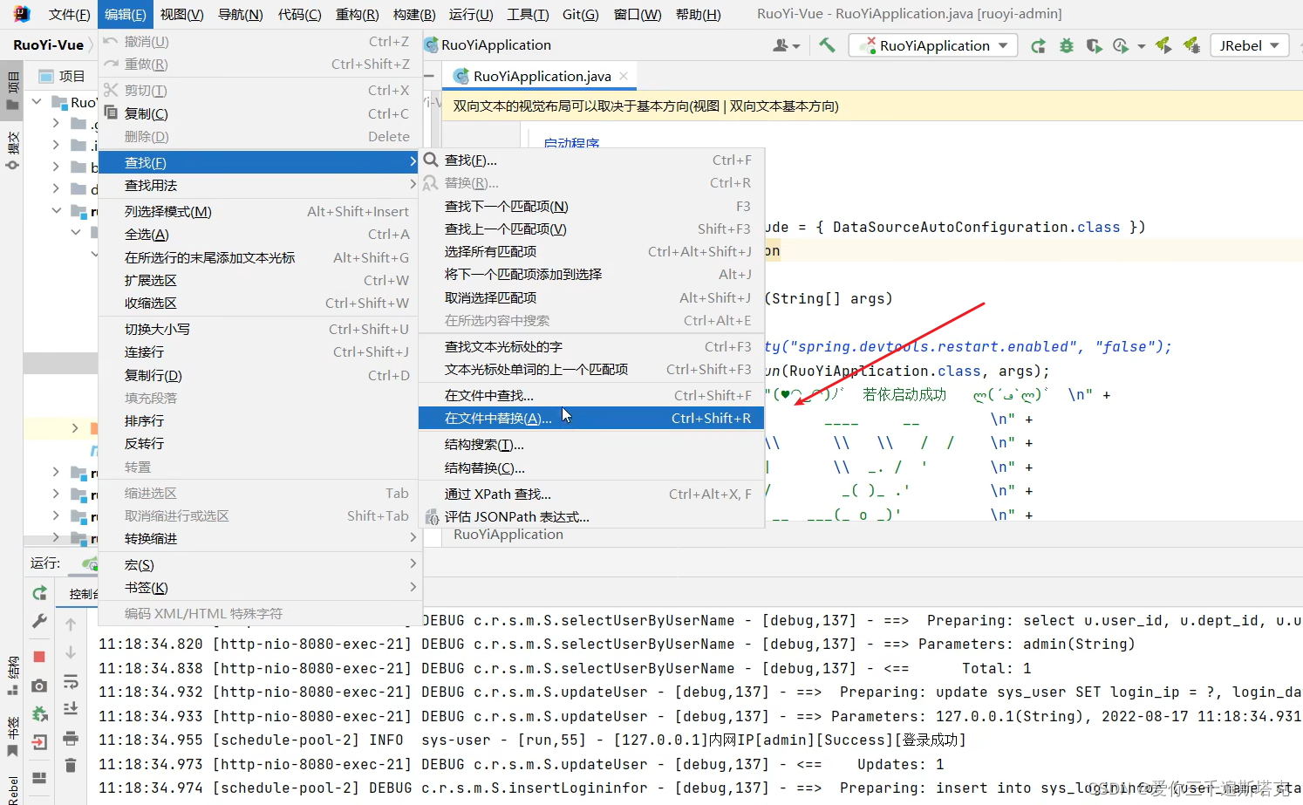The height and width of the screenshot is (805, 1303).
Task: Open the 提交 commit side tool window
Action: tap(12, 150)
